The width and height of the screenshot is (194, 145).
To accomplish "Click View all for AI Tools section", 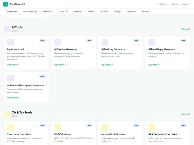I will click(186, 29).
